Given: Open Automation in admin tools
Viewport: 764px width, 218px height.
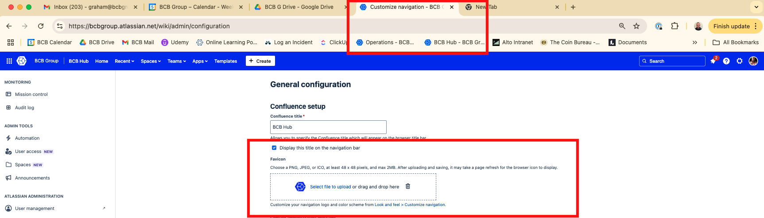Looking at the screenshot, I should point(27,138).
